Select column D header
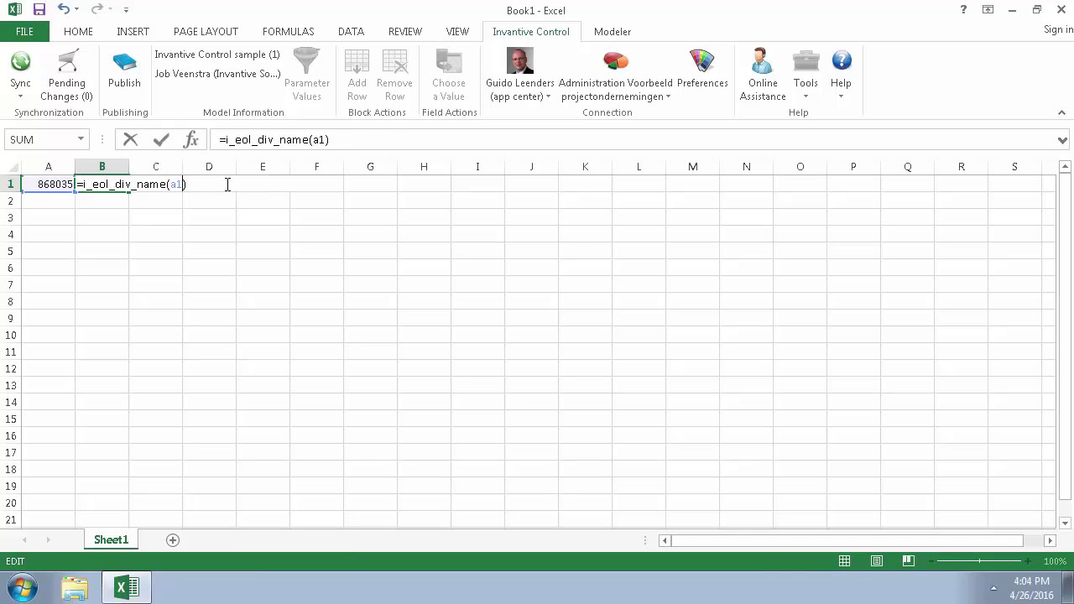Viewport: 1074px width, 604px height. (x=209, y=167)
